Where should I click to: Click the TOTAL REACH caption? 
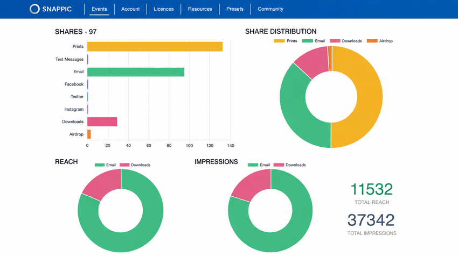pyautogui.click(x=372, y=202)
